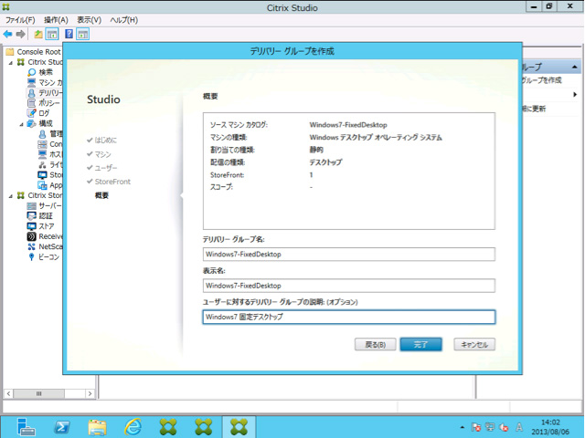Select the サーバー グループ node icon

coord(32,205)
